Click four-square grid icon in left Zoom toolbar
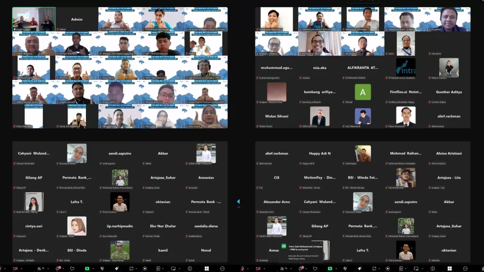Viewport: 484px width, 272px height. click(207, 269)
